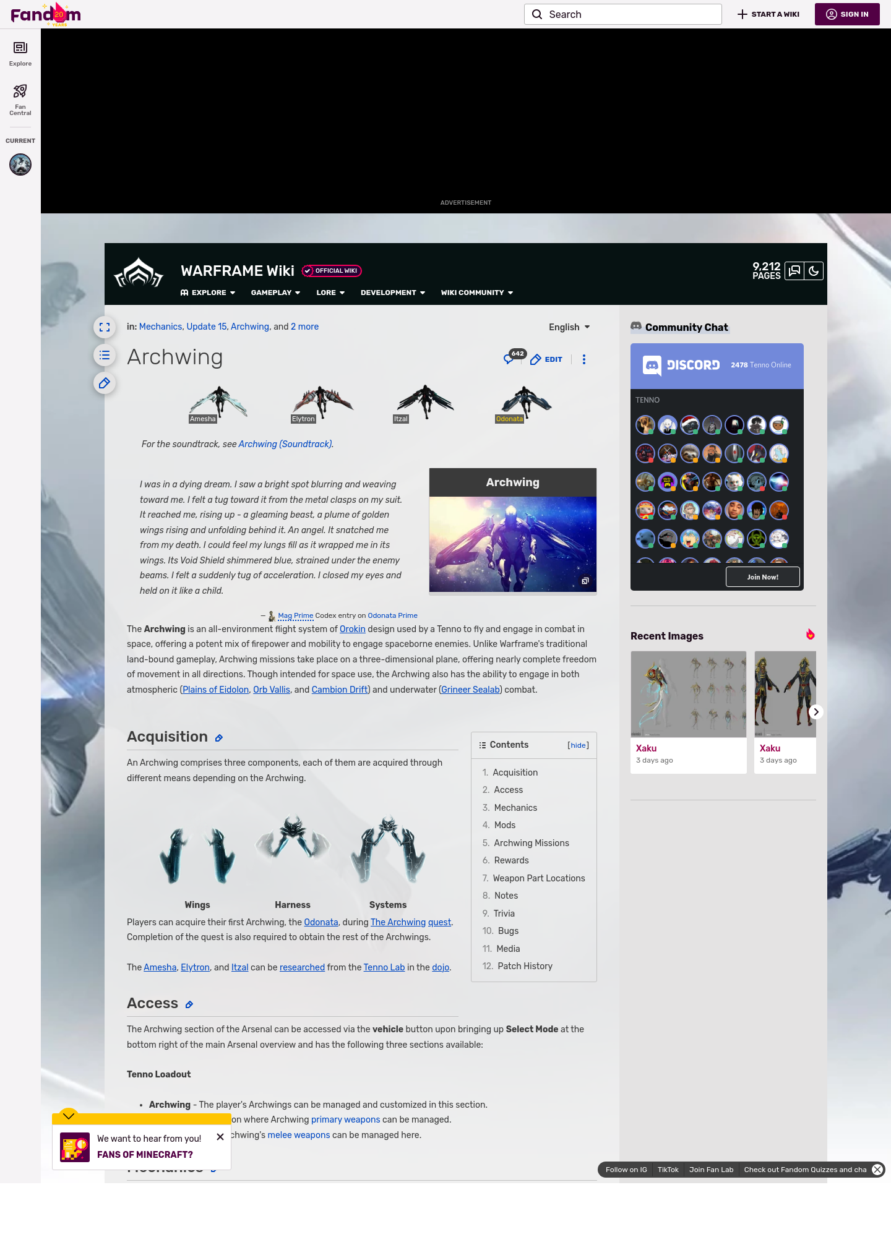Open the Lore menu

pyautogui.click(x=330, y=293)
